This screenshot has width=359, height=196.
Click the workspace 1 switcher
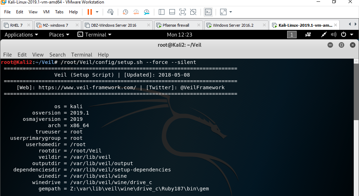(292, 35)
